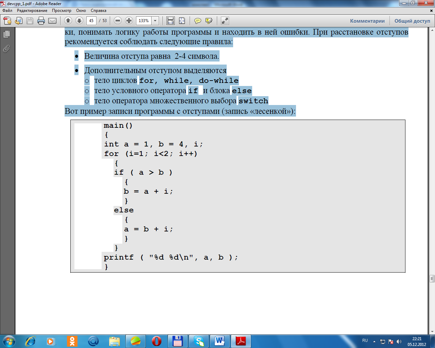Click the Save floppy disk icon

click(x=30, y=21)
